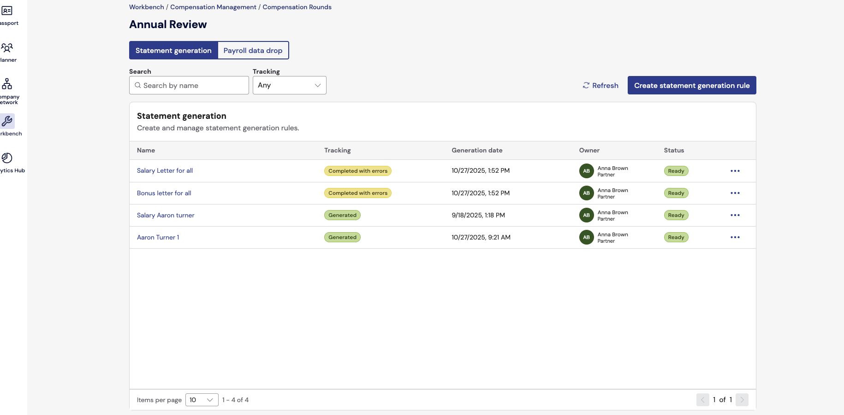844x415 pixels.
Task: Open the Analytics Hub chart icon
Action: 7,158
